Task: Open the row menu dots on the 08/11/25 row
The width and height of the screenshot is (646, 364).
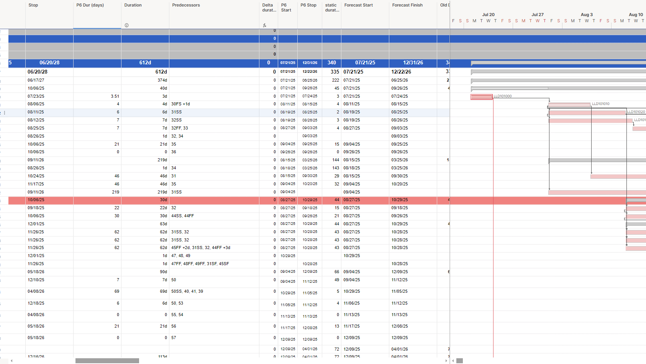Action: pyautogui.click(x=5, y=113)
